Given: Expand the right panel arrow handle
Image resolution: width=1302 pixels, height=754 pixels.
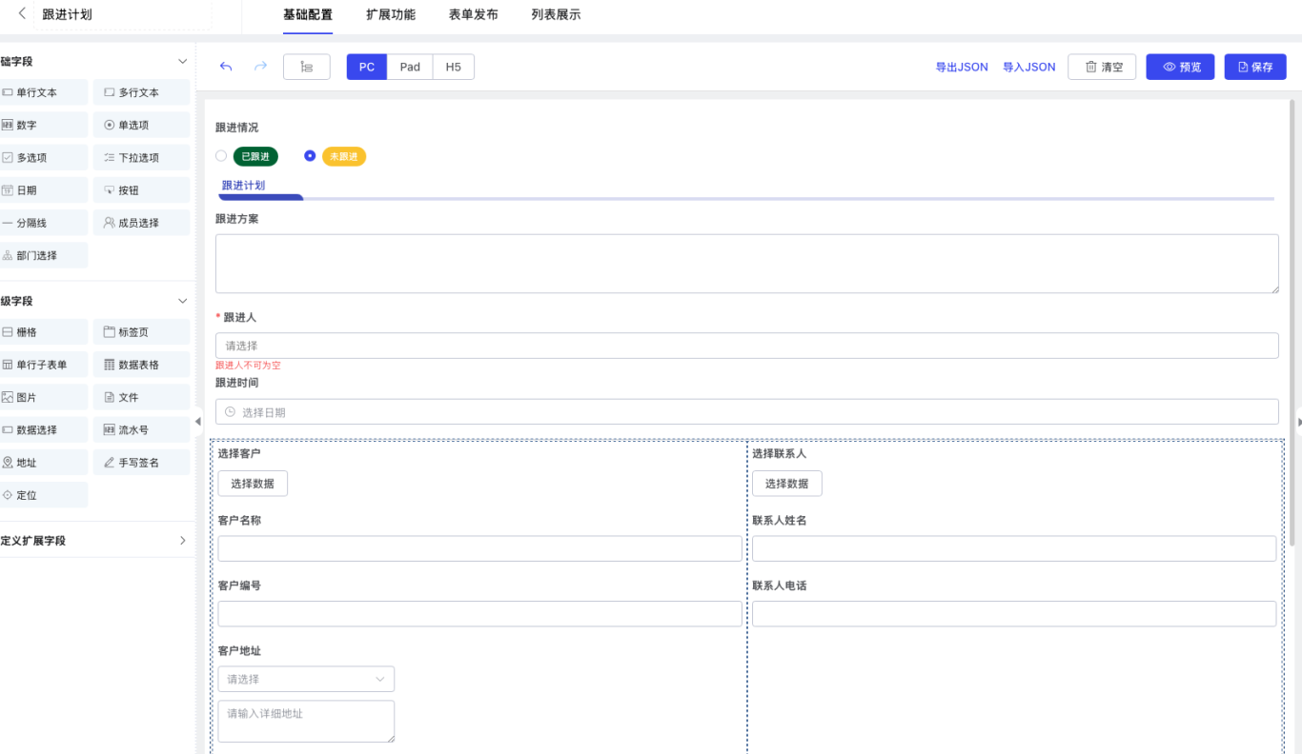Looking at the screenshot, I should [1298, 421].
